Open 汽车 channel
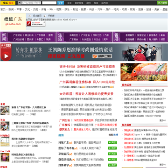 coord(100,9)
